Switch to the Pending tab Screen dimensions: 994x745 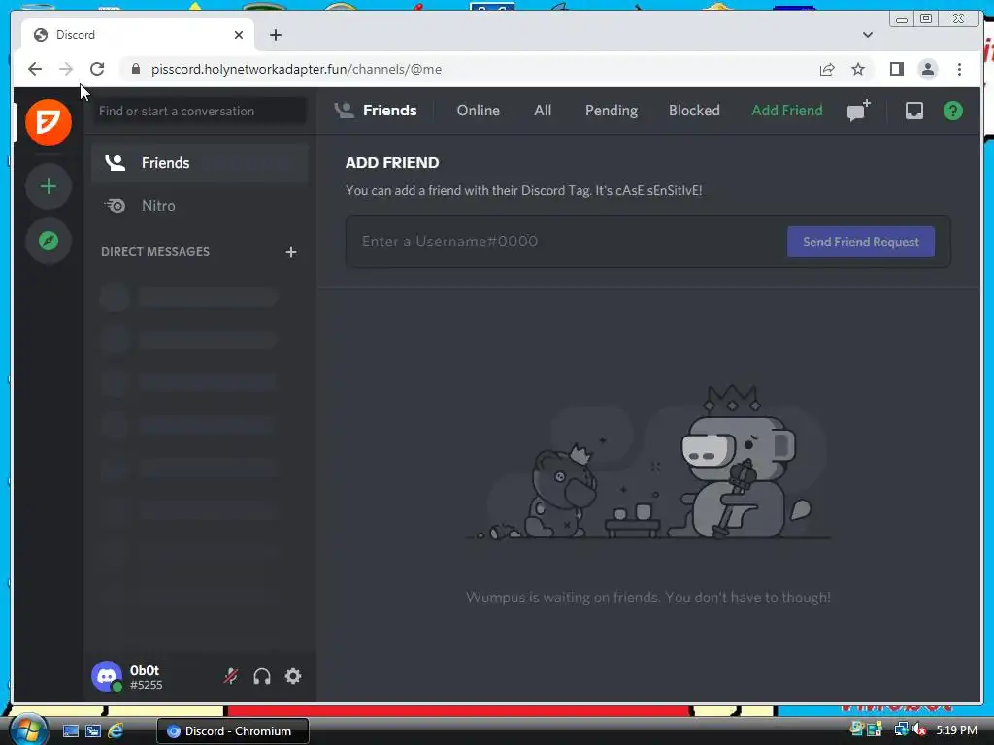(612, 111)
